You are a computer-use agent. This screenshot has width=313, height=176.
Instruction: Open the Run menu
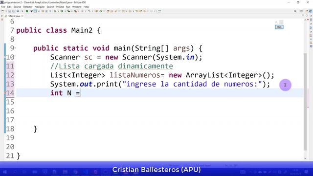point(68,7)
